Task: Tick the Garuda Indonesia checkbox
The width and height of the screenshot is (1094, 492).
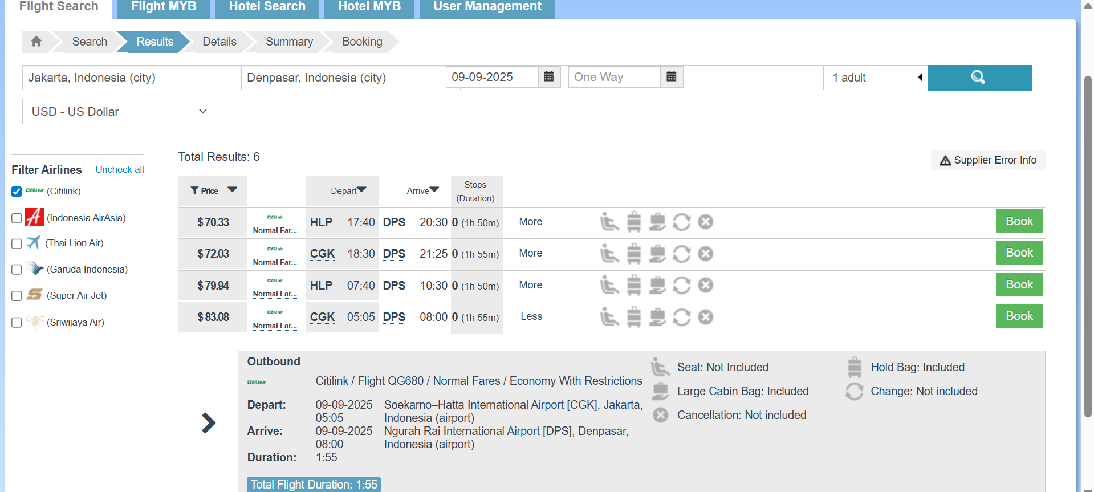Action: pos(17,270)
